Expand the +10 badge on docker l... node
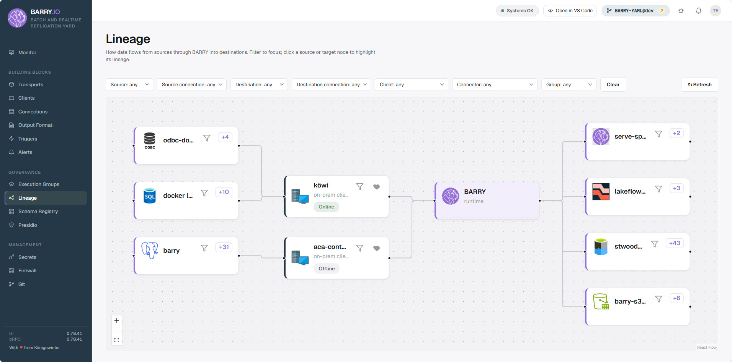The width and height of the screenshot is (732, 362). tap(224, 192)
